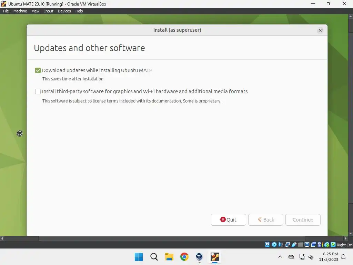Open File Explorer from the taskbar
353x265 pixels.
pyautogui.click(x=169, y=257)
